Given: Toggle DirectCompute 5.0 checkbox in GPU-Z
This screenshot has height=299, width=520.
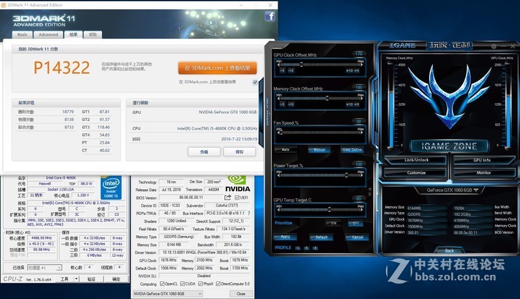Looking at the screenshot, I should (218, 284).
